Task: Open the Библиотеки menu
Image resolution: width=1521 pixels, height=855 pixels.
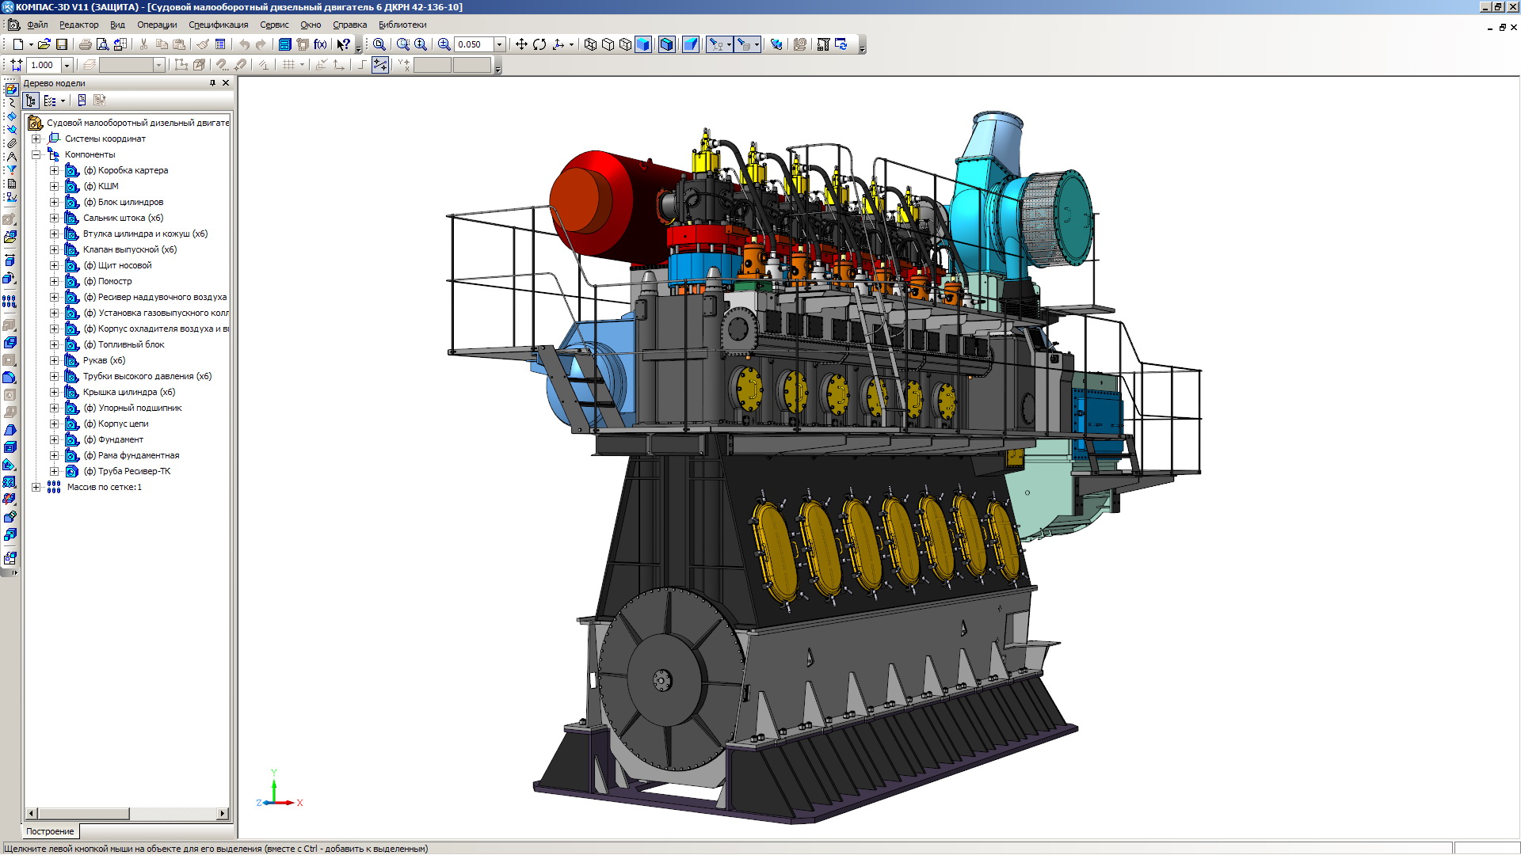Action: pyautogui.click(x=402, y=25)
